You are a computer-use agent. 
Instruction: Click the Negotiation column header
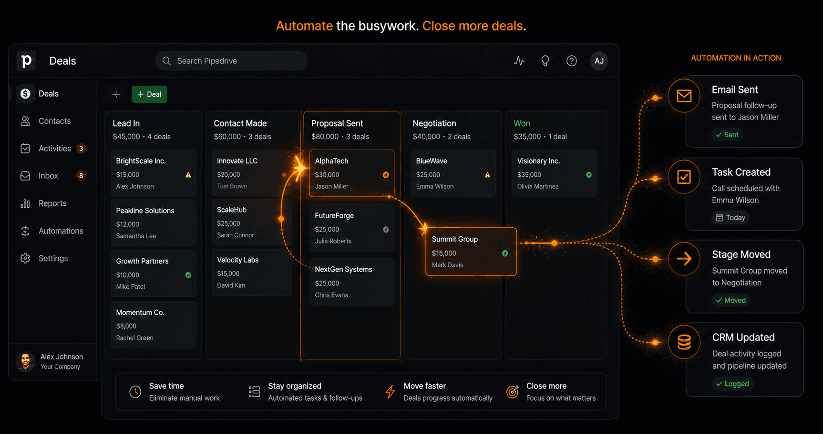pyautogui.click(x=434, y=123)
